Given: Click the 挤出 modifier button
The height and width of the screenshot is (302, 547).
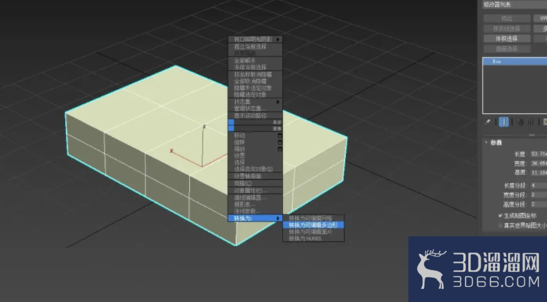Looking at the screenshot, I should click(507, 19).
